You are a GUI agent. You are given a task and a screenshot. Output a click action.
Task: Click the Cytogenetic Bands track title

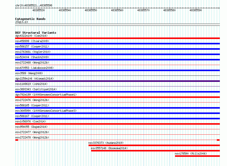point(30,19)
